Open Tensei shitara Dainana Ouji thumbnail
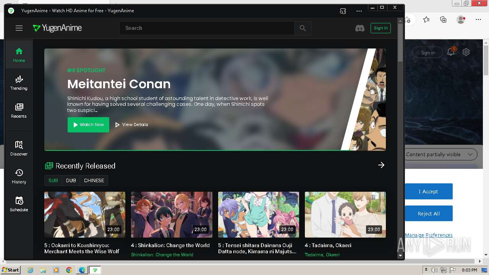489x275 pixels. [x=259, y=215]
